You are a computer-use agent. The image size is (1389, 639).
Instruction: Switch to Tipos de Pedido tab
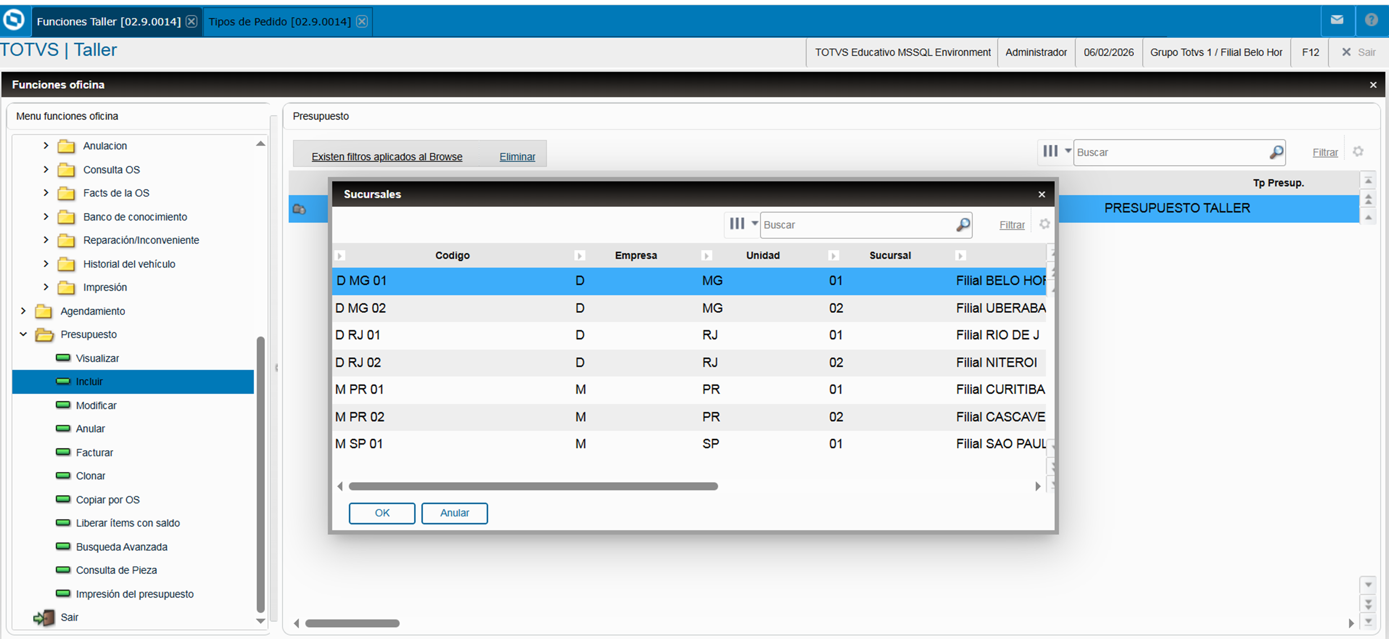279,21
